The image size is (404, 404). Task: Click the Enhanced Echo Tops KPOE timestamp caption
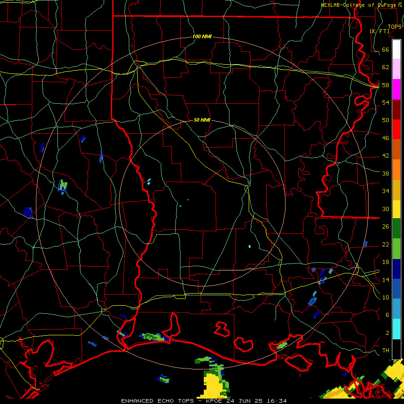(x=204, y=401)
